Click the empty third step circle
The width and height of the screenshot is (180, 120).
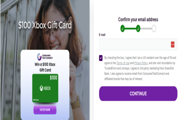pyautogui.click(x=154, y=28)
